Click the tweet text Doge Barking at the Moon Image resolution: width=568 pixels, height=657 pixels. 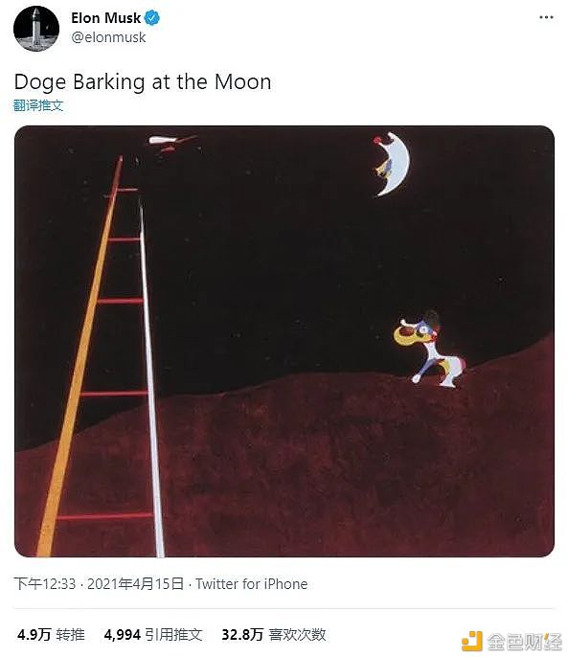pos(143,81)
